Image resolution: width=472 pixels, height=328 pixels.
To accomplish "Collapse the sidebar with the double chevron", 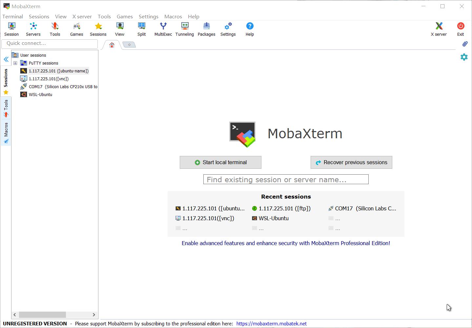I will click(6, 59).
